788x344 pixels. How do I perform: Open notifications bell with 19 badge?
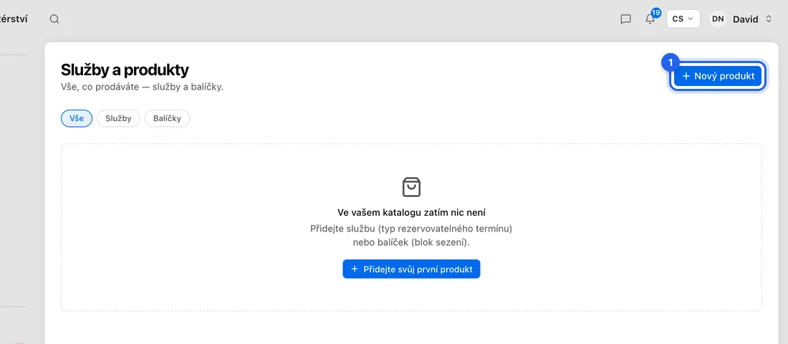[x=651, y=17]
